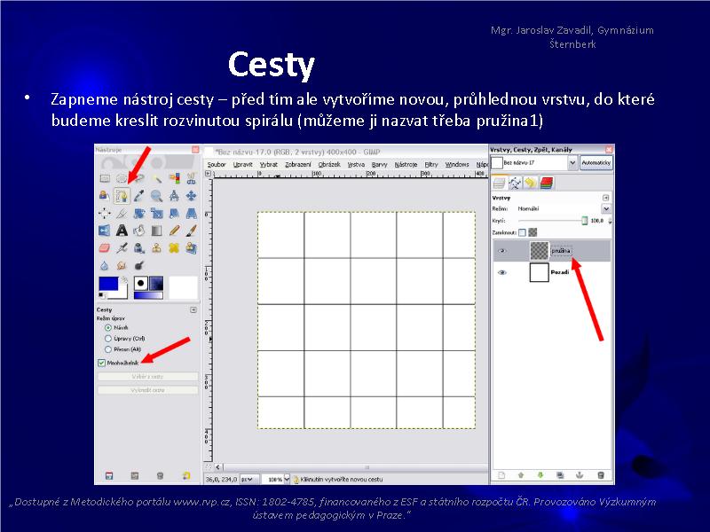
Task: Select the Perspective tool
Action: pyautogui.click(x=191, y=213)
